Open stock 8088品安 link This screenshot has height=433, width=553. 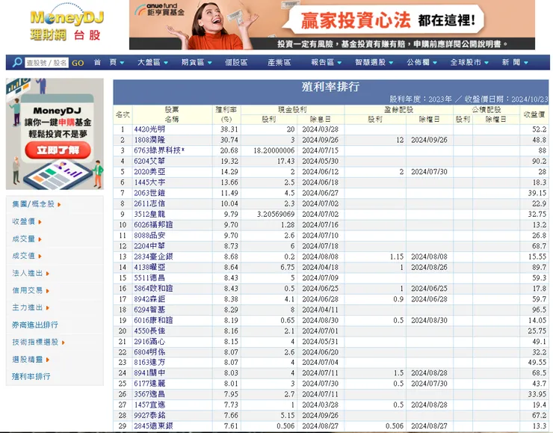tap(149, 236)
